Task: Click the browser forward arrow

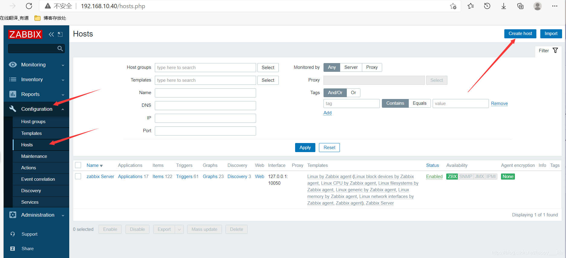Action: 12,6
